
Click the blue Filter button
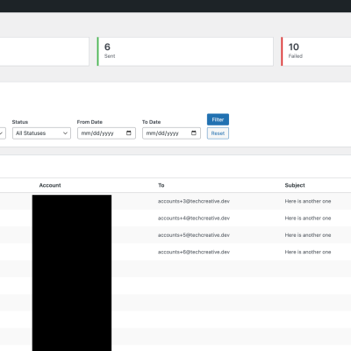[218, 119]
